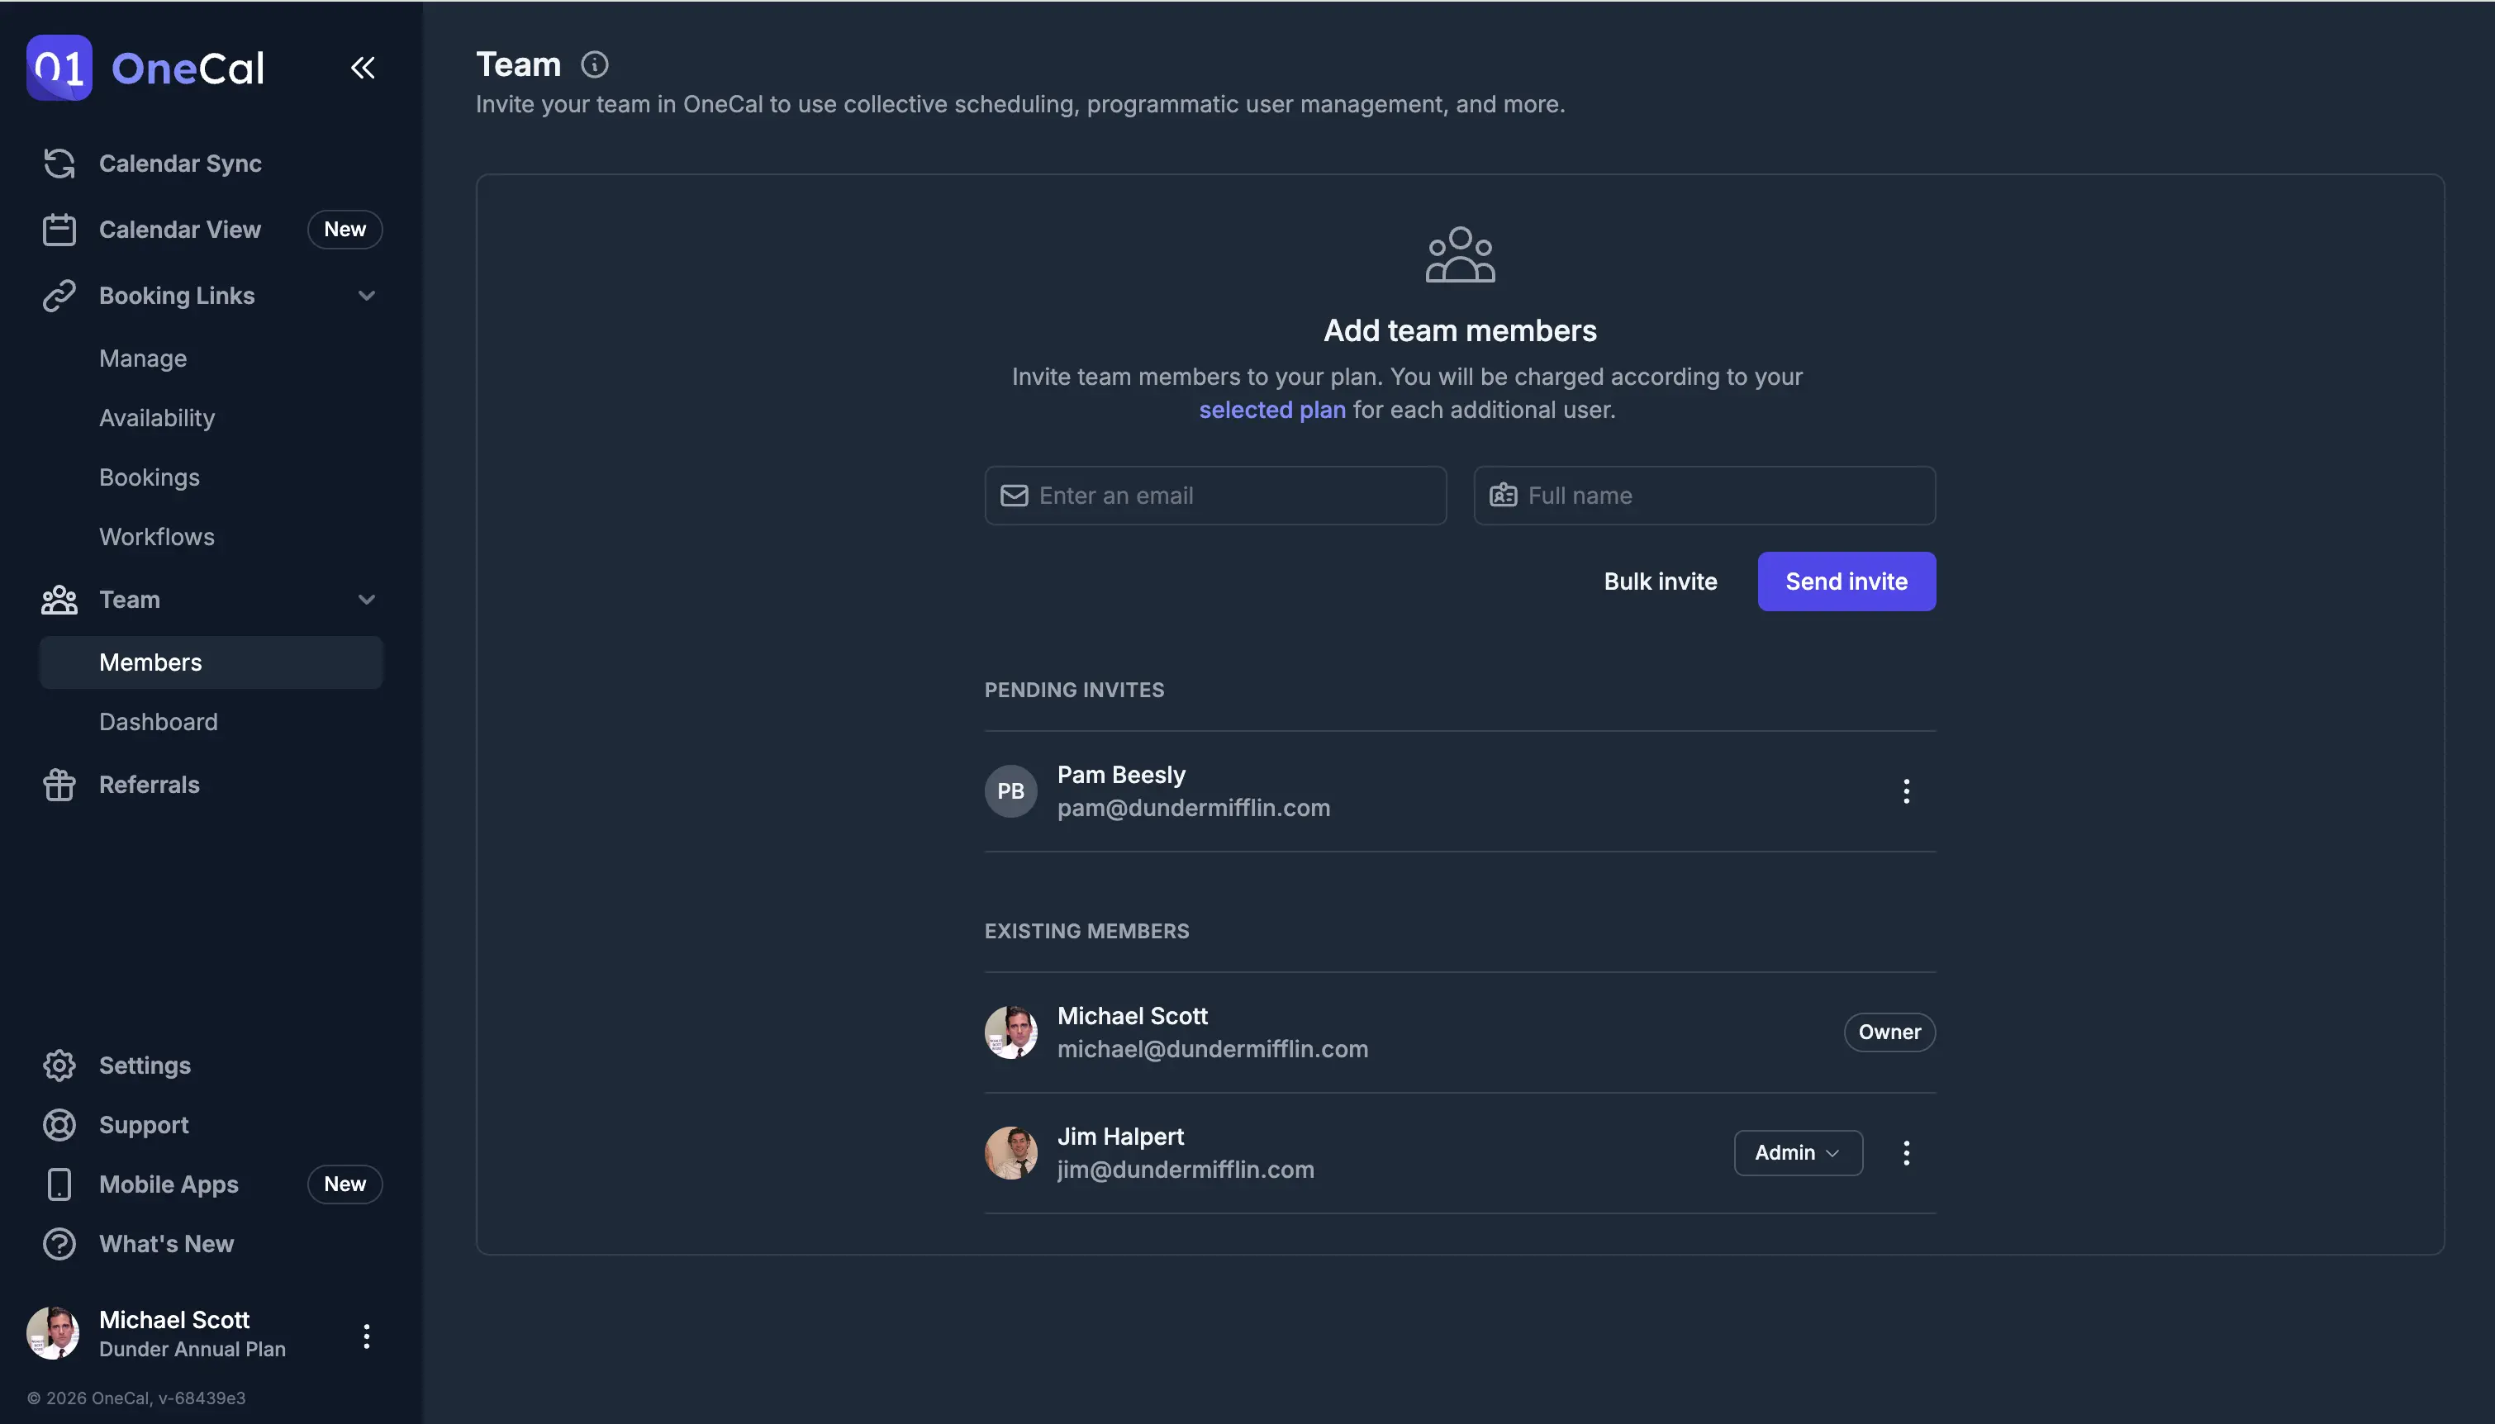Click the envelope icon in email field

point(1015,496)
